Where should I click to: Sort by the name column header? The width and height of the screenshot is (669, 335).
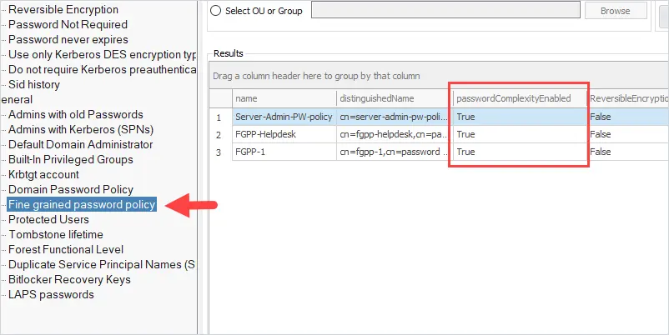(284, 98)
